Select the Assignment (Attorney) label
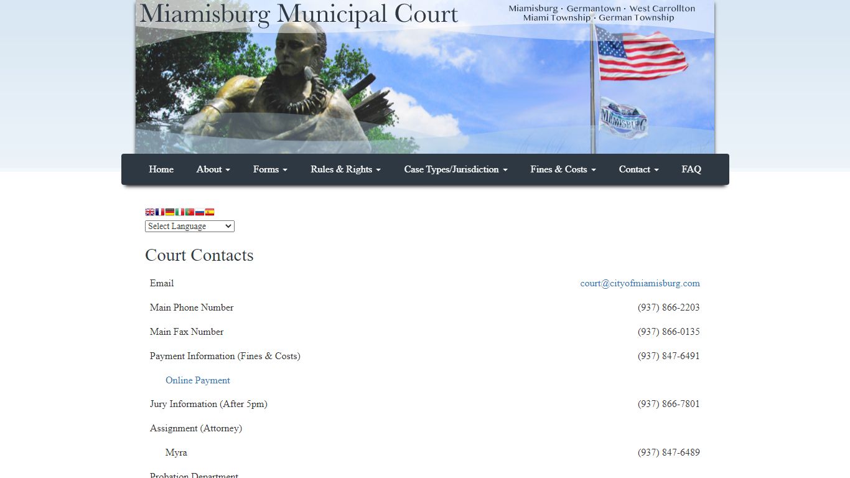This screenshot has height=478, width=850. coord(196,428)
